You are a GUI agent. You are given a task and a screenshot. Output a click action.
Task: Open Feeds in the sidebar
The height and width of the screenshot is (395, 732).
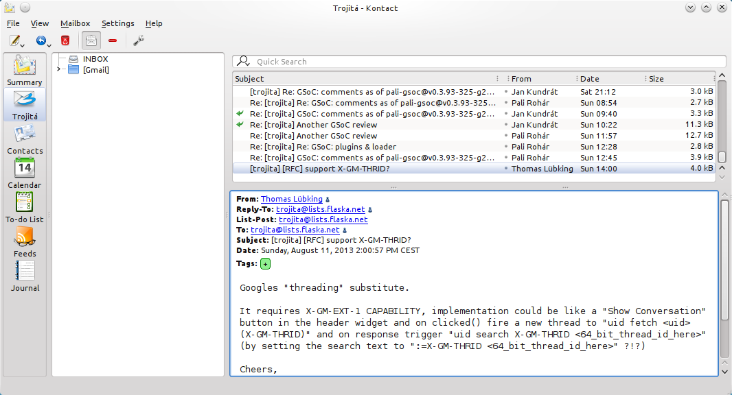24,241
